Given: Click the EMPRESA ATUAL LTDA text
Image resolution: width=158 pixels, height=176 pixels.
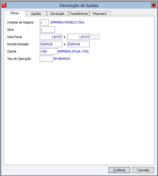Looking at the screenshot, I should coord(73,51).
